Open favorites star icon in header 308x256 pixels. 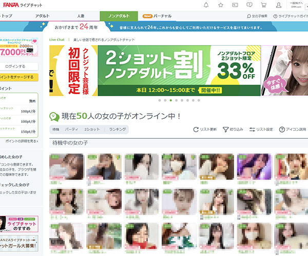tap(221, 5)
